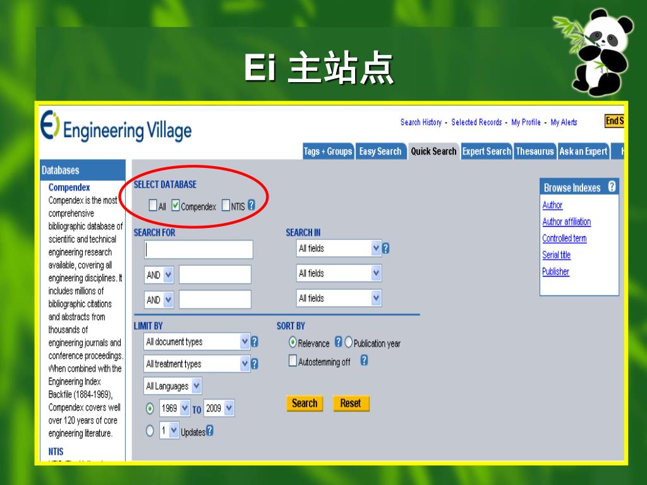The height and width of the screenshot is (485, 647).
Task: Open help icon beside Autostemming off
Action: pos(364,361)
